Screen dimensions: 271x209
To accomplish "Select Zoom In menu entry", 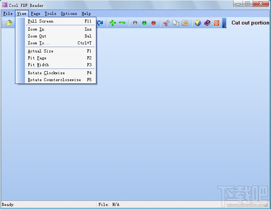I will pyautogui.click(x=61, y=29).
